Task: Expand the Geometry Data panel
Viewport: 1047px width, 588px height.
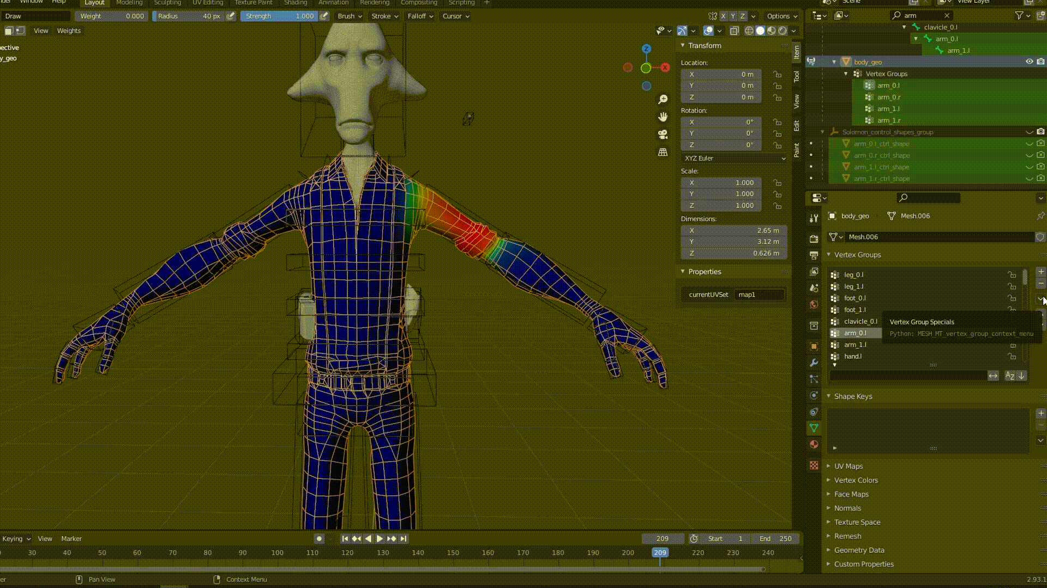Action: point(859,550)
